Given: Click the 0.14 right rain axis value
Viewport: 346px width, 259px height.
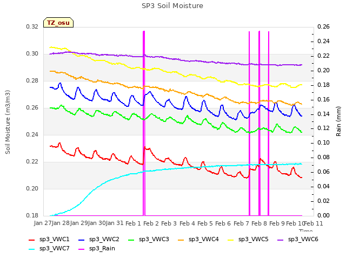Looking at the screenshot, I should 323,114.
